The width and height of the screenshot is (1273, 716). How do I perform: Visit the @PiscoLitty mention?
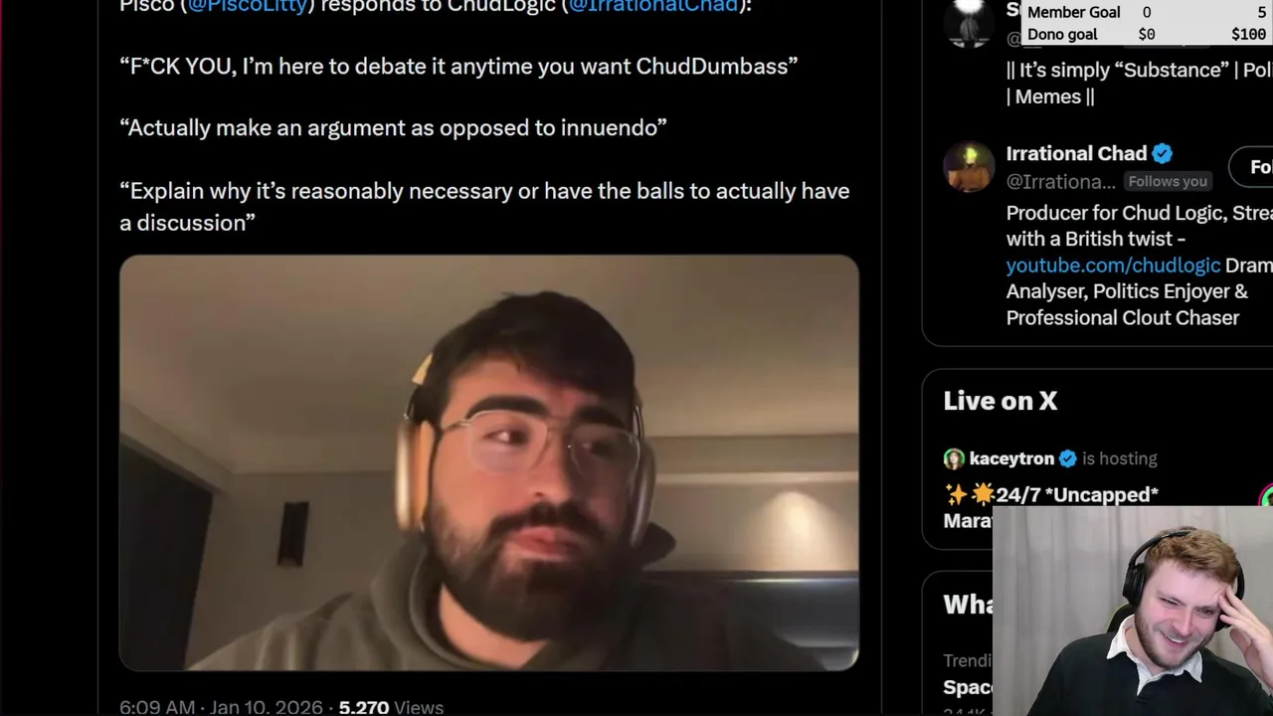pyautogui.click(x=248, y=6)
